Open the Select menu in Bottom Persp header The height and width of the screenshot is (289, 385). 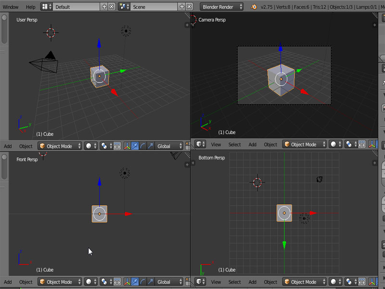tap(234, 282)
